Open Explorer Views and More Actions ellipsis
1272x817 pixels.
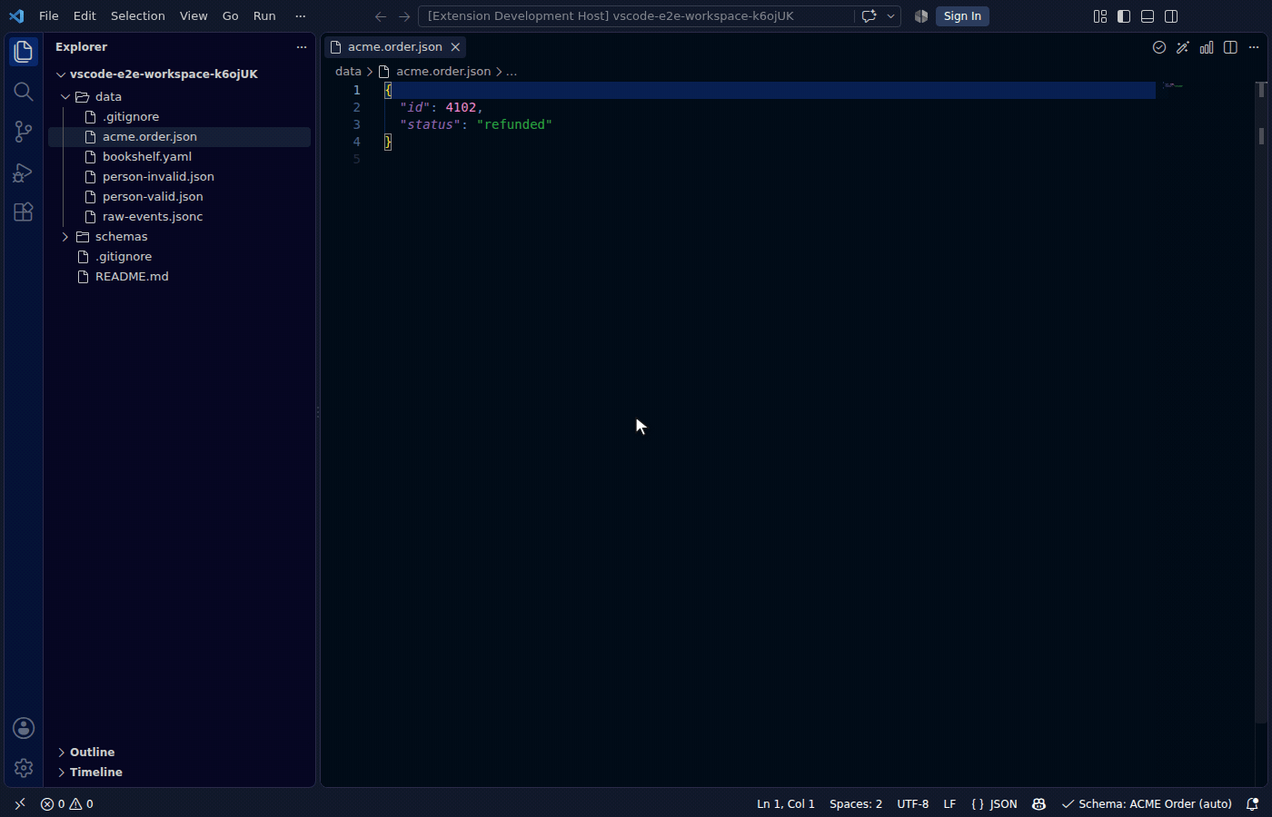coord(302,47)
